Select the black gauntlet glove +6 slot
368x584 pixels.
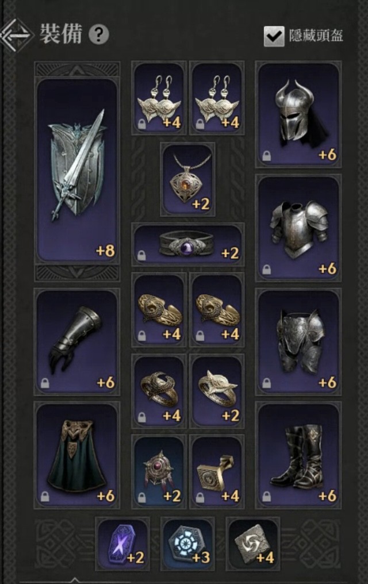[x=77, y=341]
